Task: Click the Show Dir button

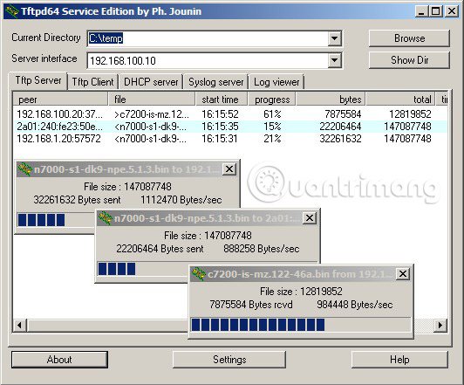Action: (x=409, y=60)
